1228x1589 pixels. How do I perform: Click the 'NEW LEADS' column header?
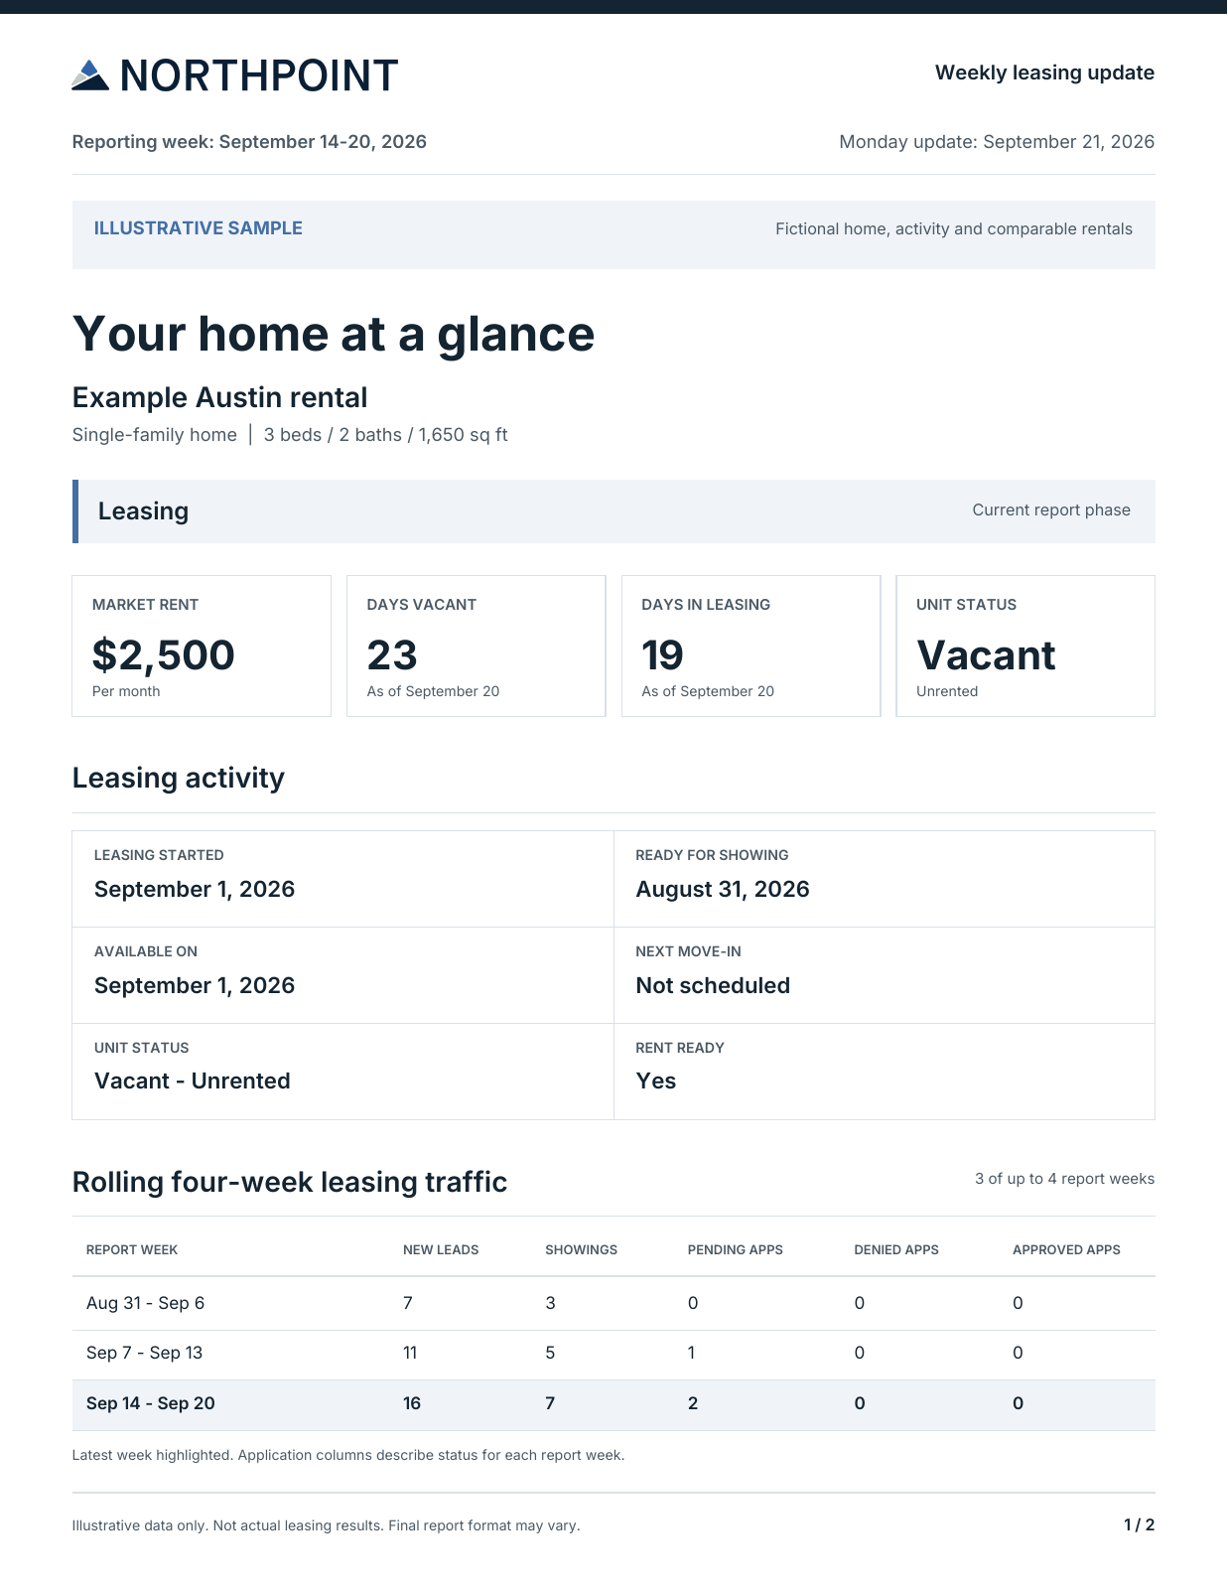[x=441, y=1250]
